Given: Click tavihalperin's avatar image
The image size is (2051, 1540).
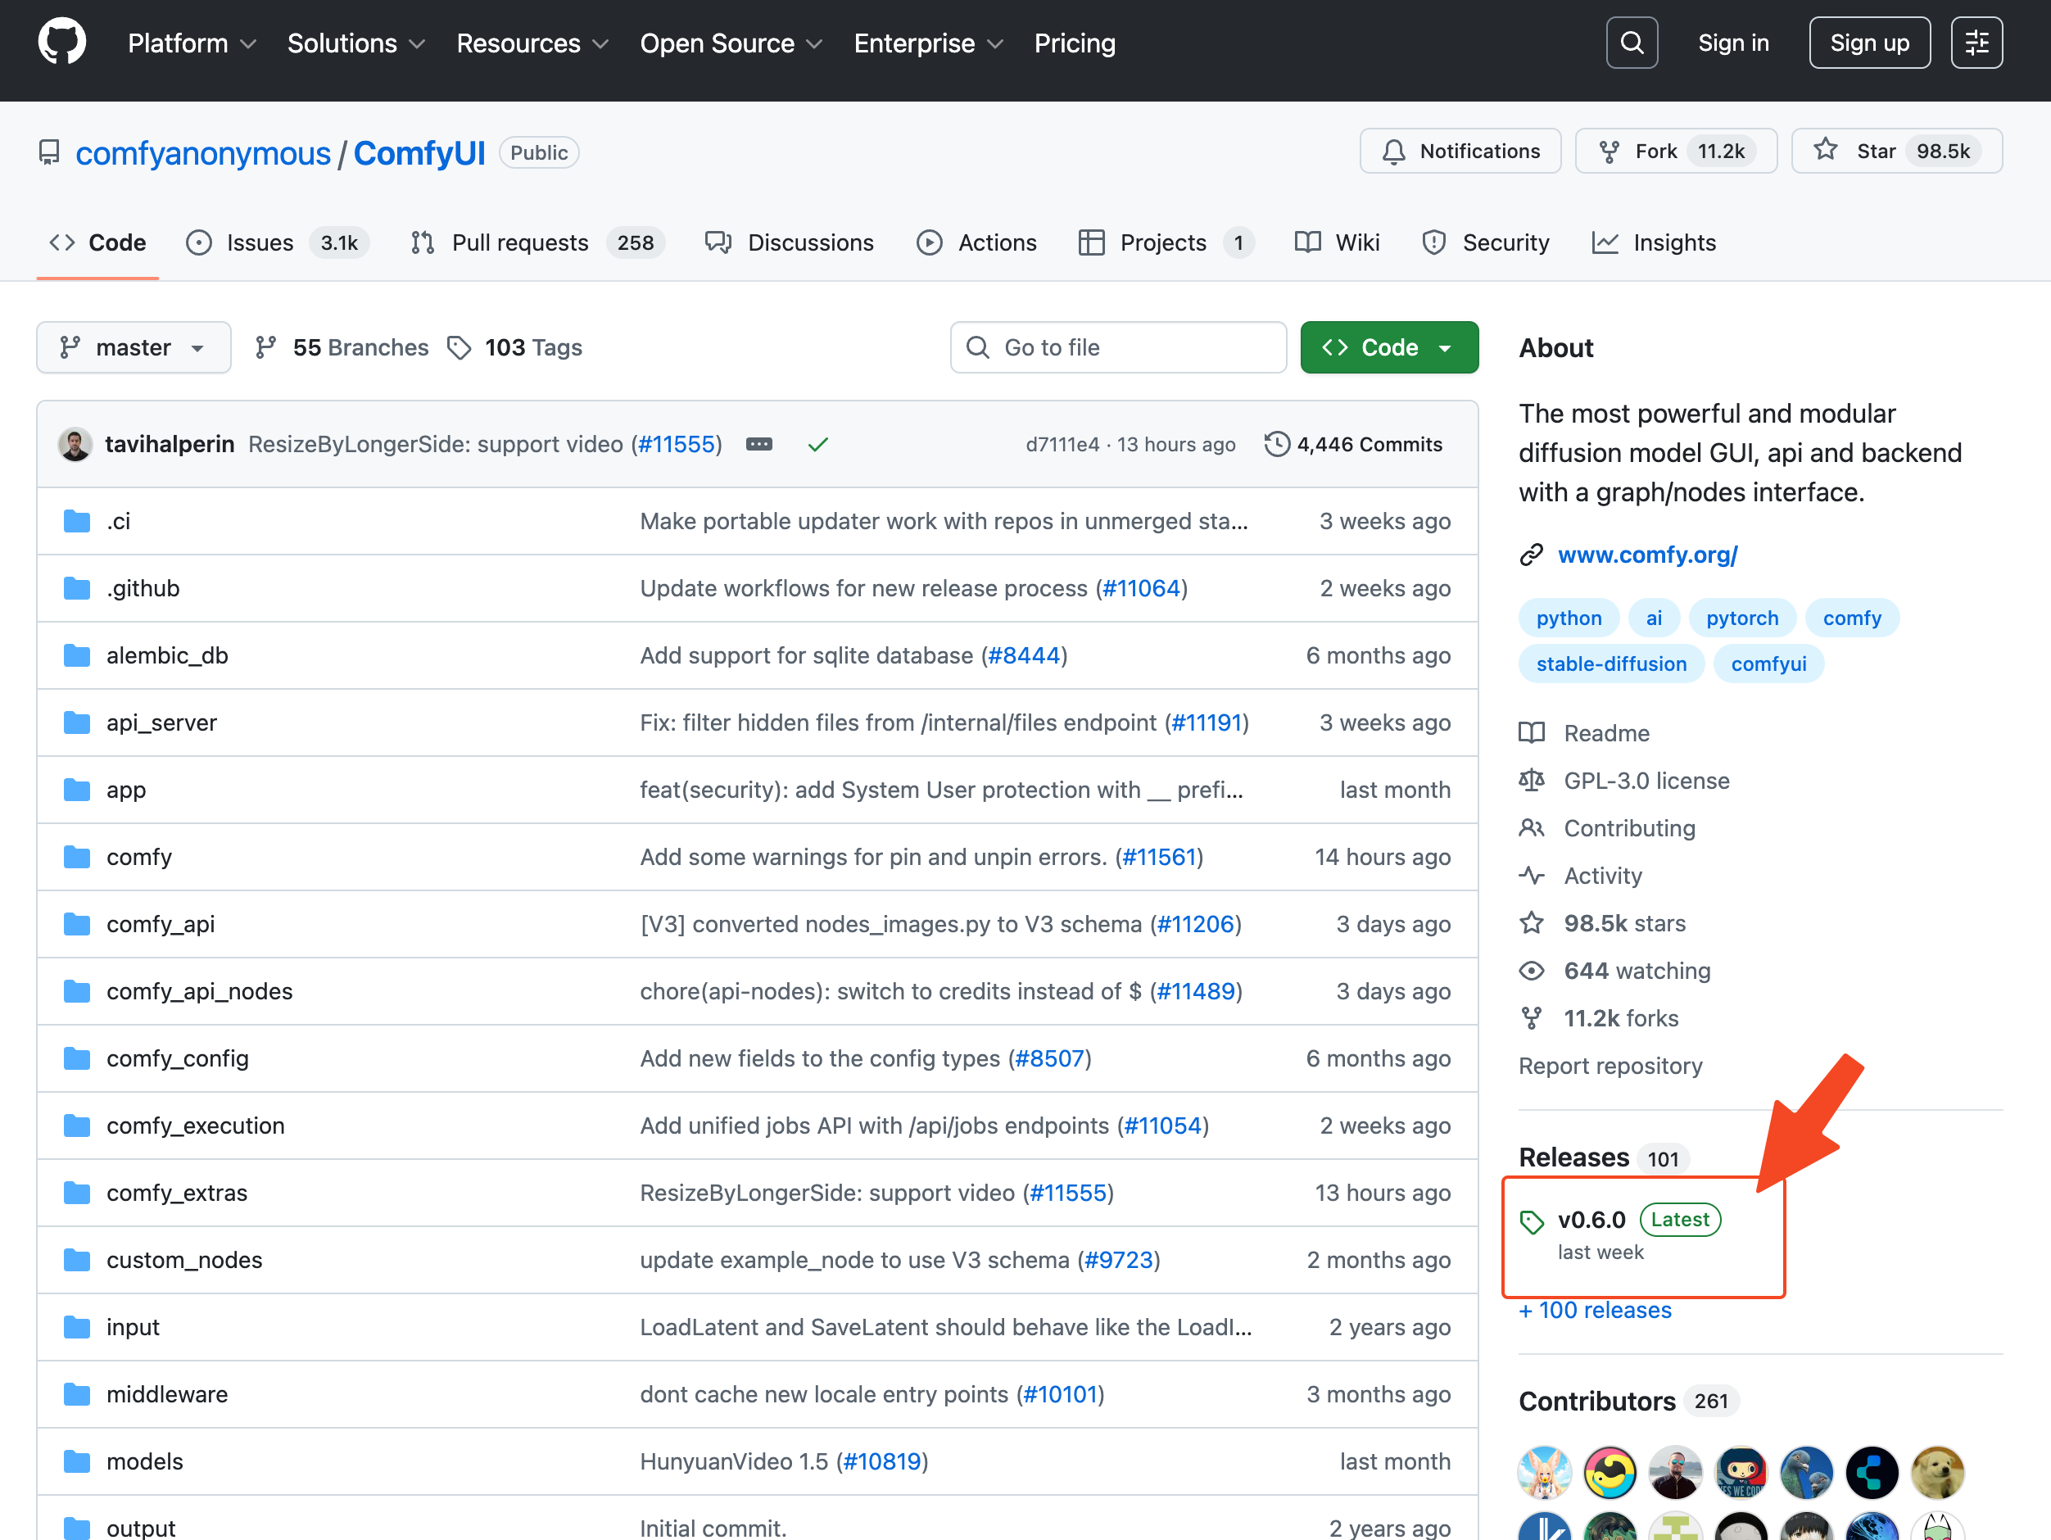Looking at the screenshot, I should click(x=75, y=444).
